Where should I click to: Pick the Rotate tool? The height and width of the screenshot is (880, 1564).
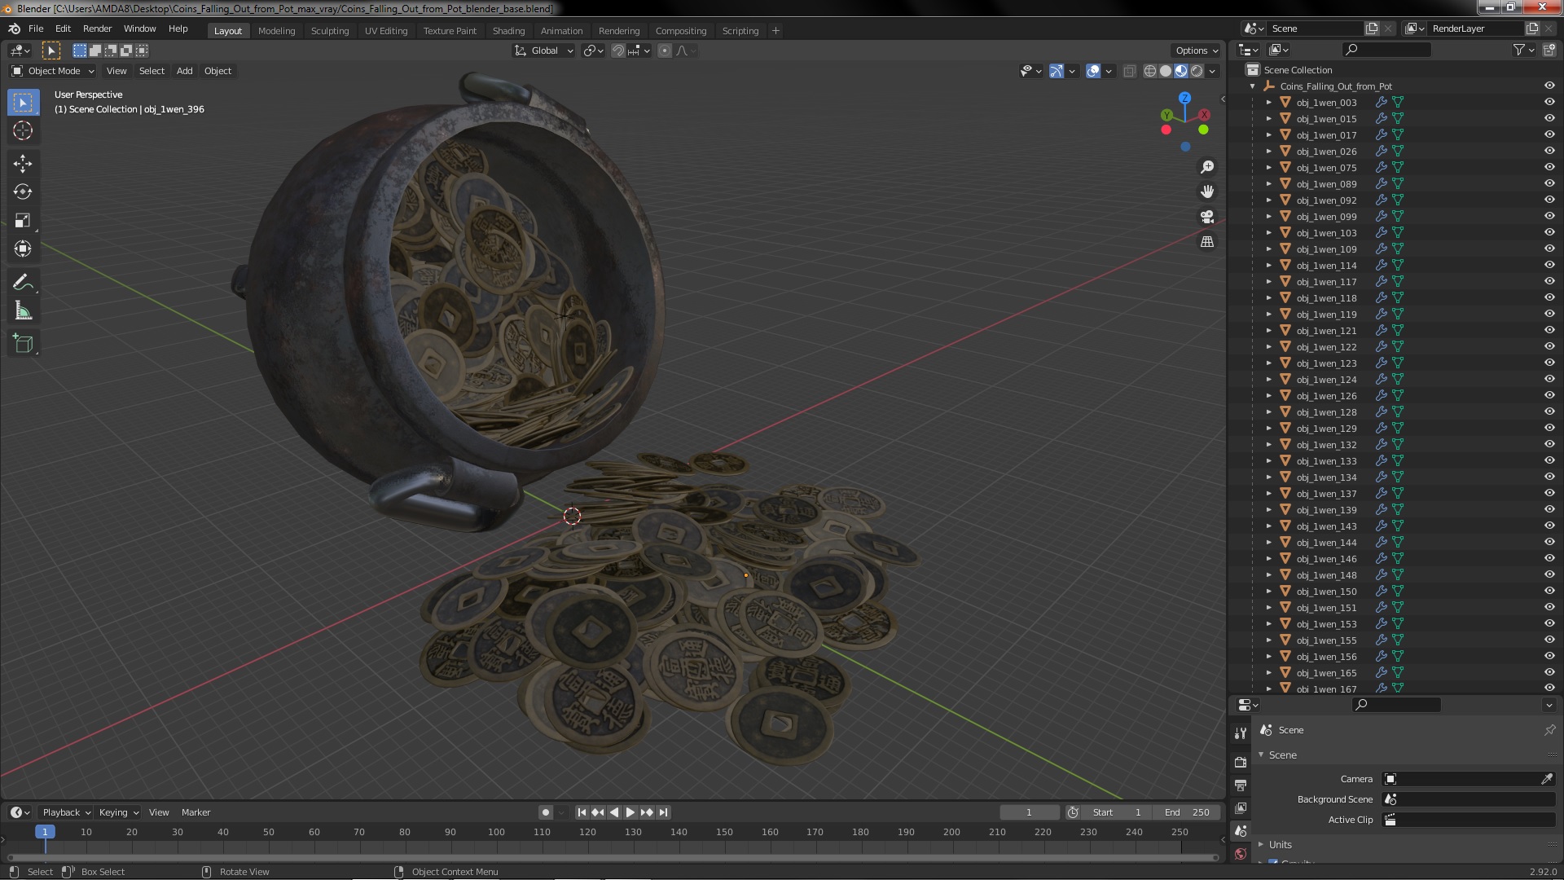[x=23, y=192]
